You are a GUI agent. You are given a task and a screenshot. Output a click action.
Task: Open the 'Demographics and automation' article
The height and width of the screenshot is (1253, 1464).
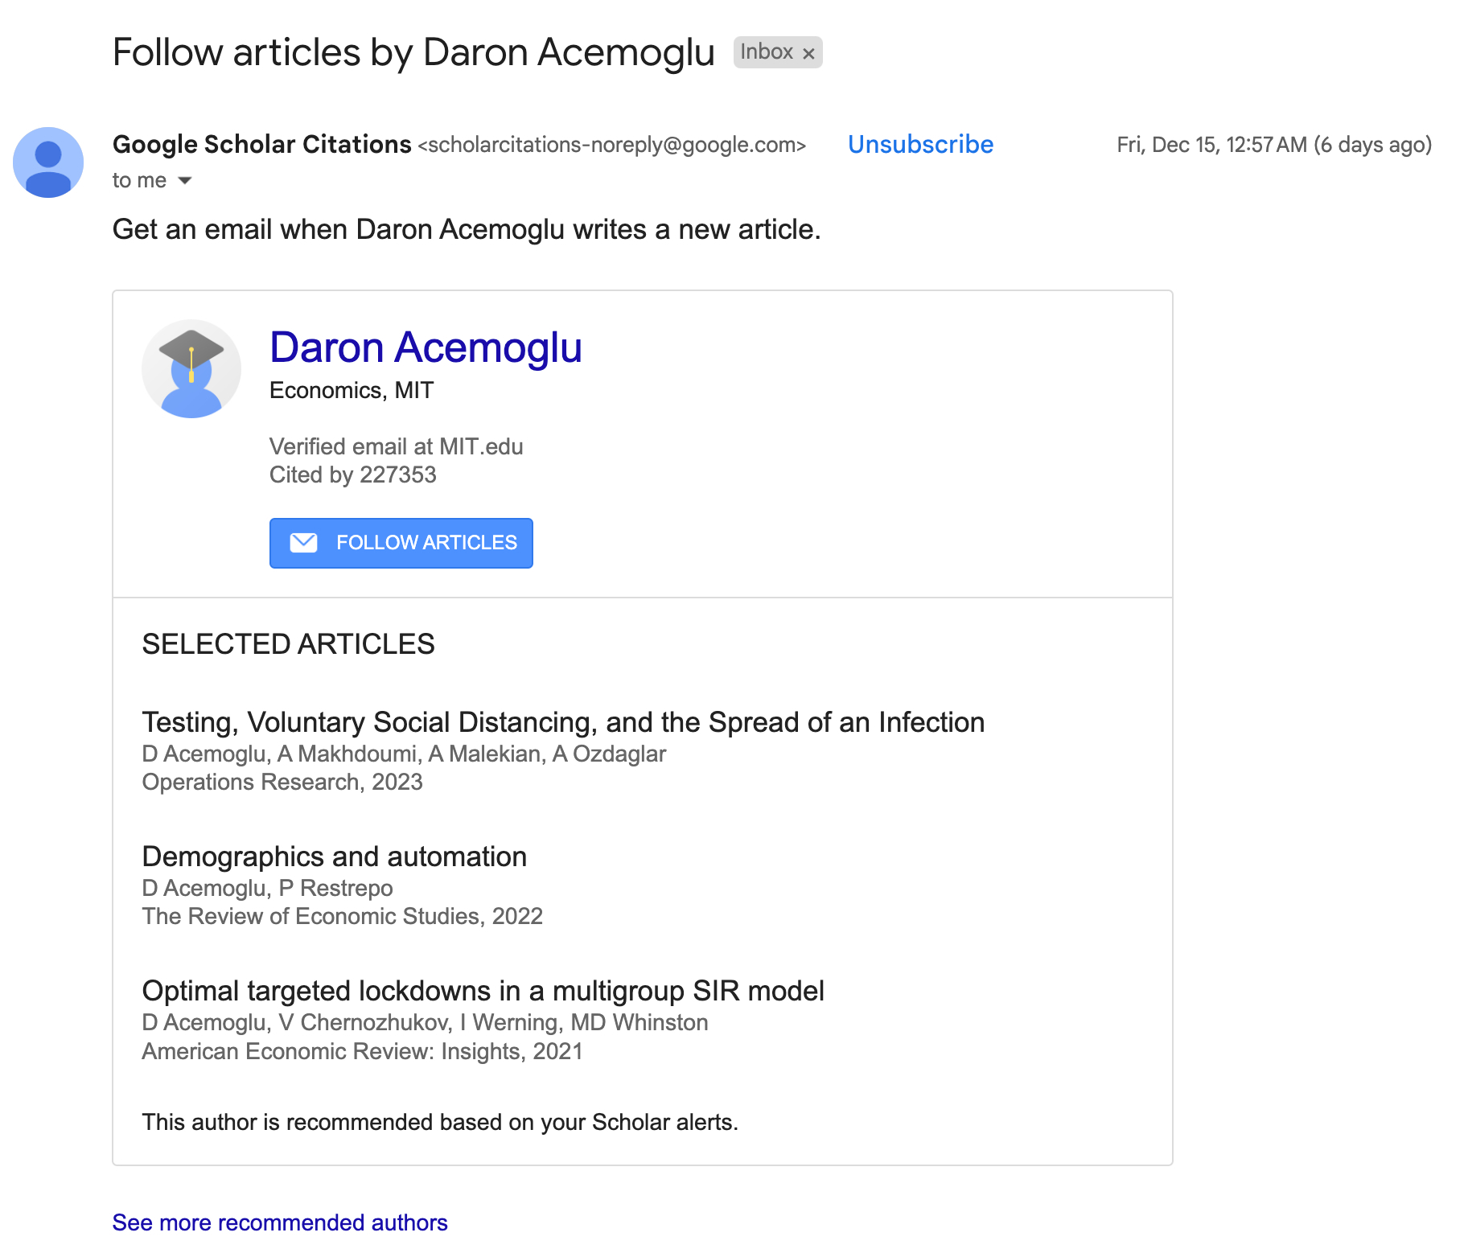(x=334, y=857)
